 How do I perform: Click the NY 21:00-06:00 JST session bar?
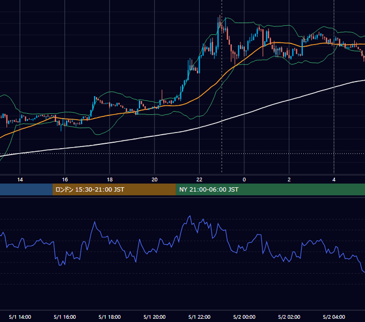pos(270,189)
